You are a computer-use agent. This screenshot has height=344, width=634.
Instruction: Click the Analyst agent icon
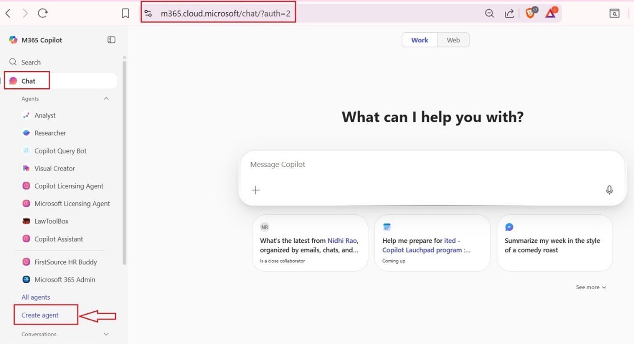(26, 115)
